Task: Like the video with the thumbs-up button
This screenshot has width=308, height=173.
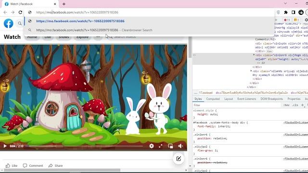Action: pos(12,165)
